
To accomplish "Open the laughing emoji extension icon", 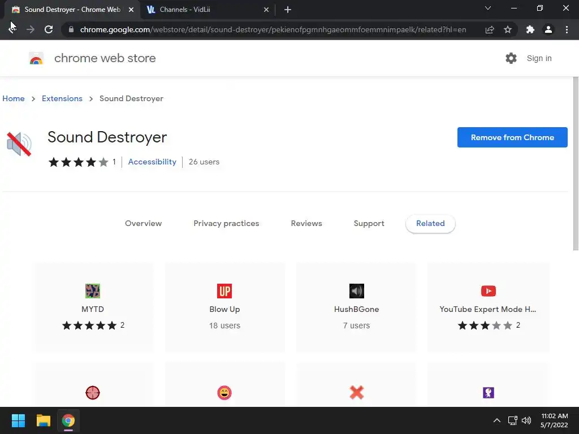I will click(x=224, y=393).
